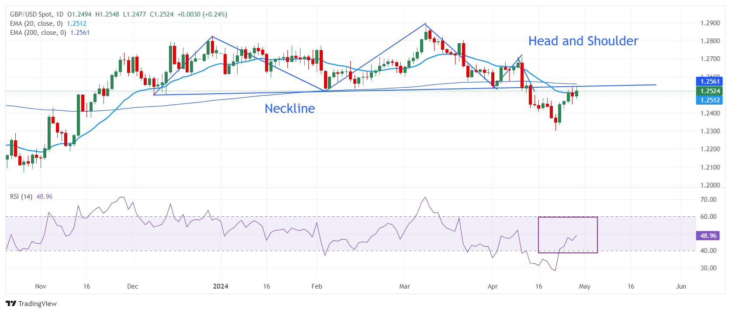Select the RSI (14) indicator legend

click(x=21, y=197)
